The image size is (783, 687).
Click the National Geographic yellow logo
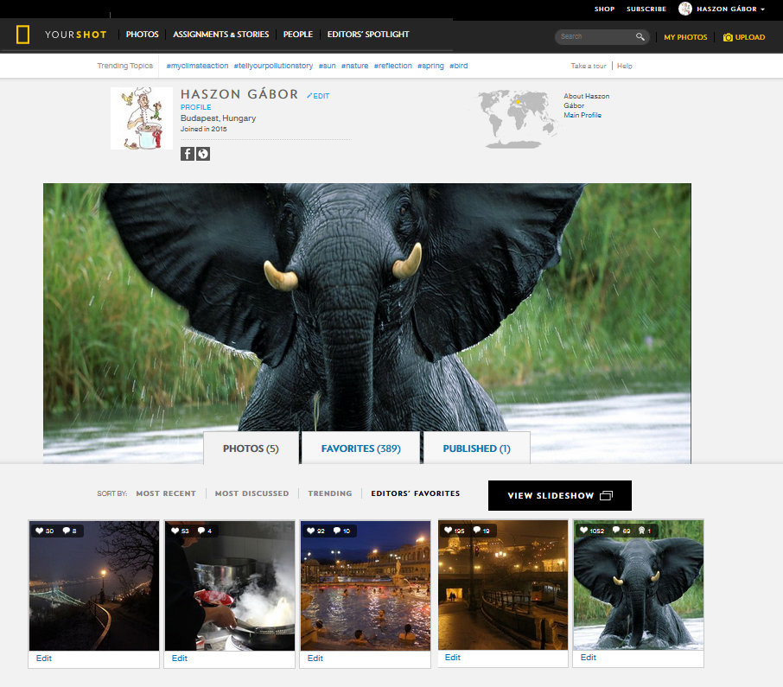23,35
